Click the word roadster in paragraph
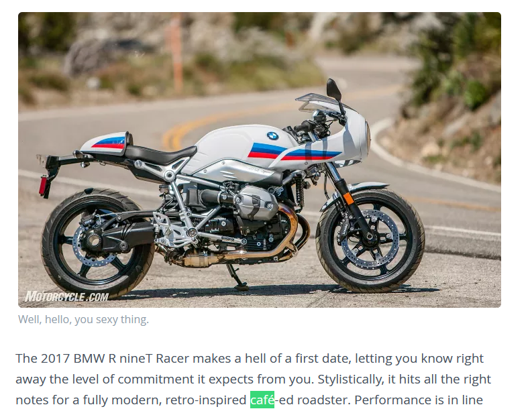This screenshot has width=532, height=411. pos(322,400)
